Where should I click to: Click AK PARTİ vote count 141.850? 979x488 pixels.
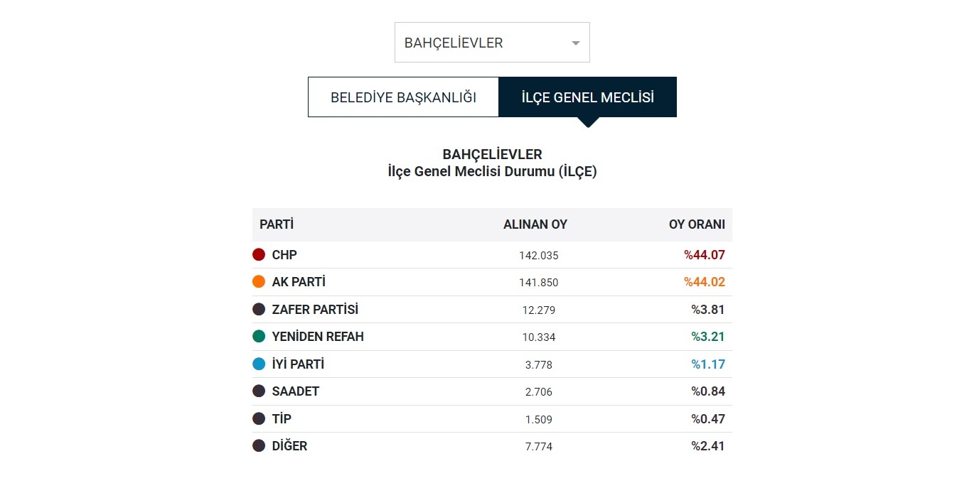point(539,283)
